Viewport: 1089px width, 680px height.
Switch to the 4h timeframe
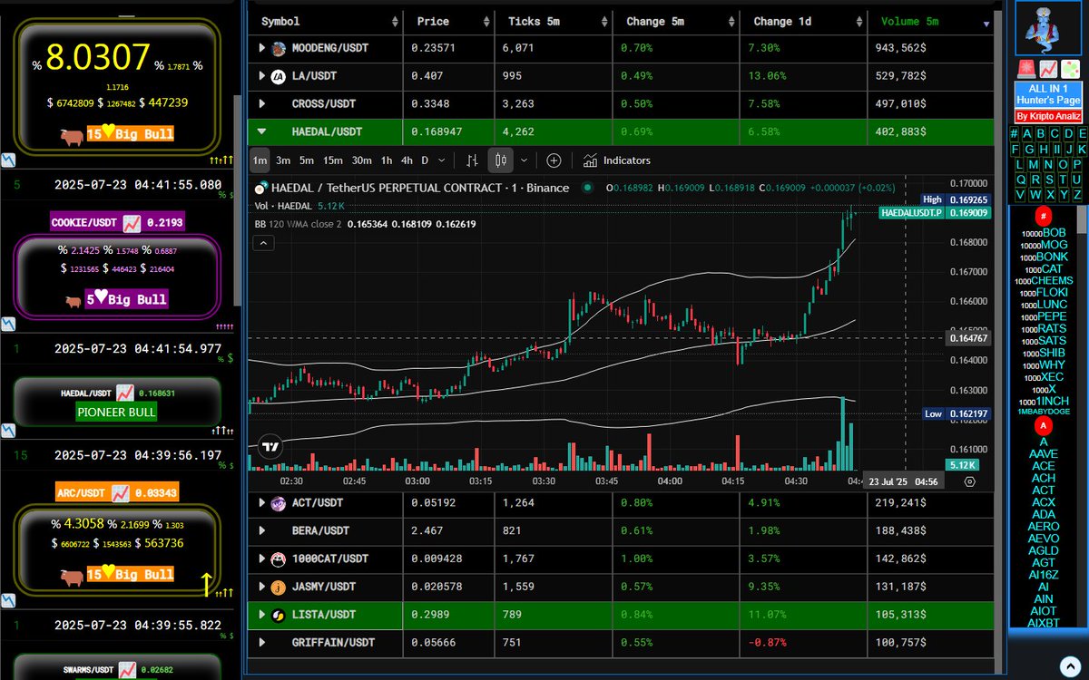(407, 160)
